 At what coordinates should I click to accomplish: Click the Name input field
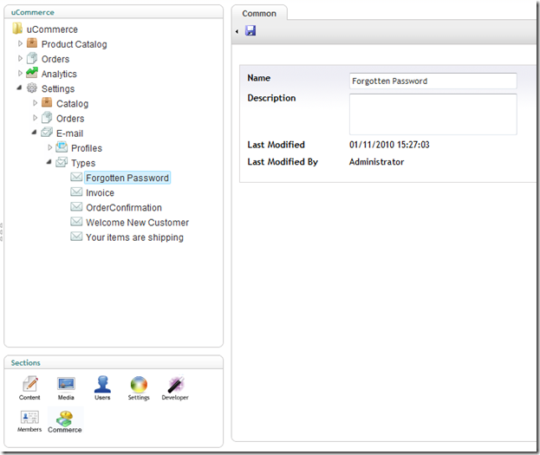coord(433,81)
